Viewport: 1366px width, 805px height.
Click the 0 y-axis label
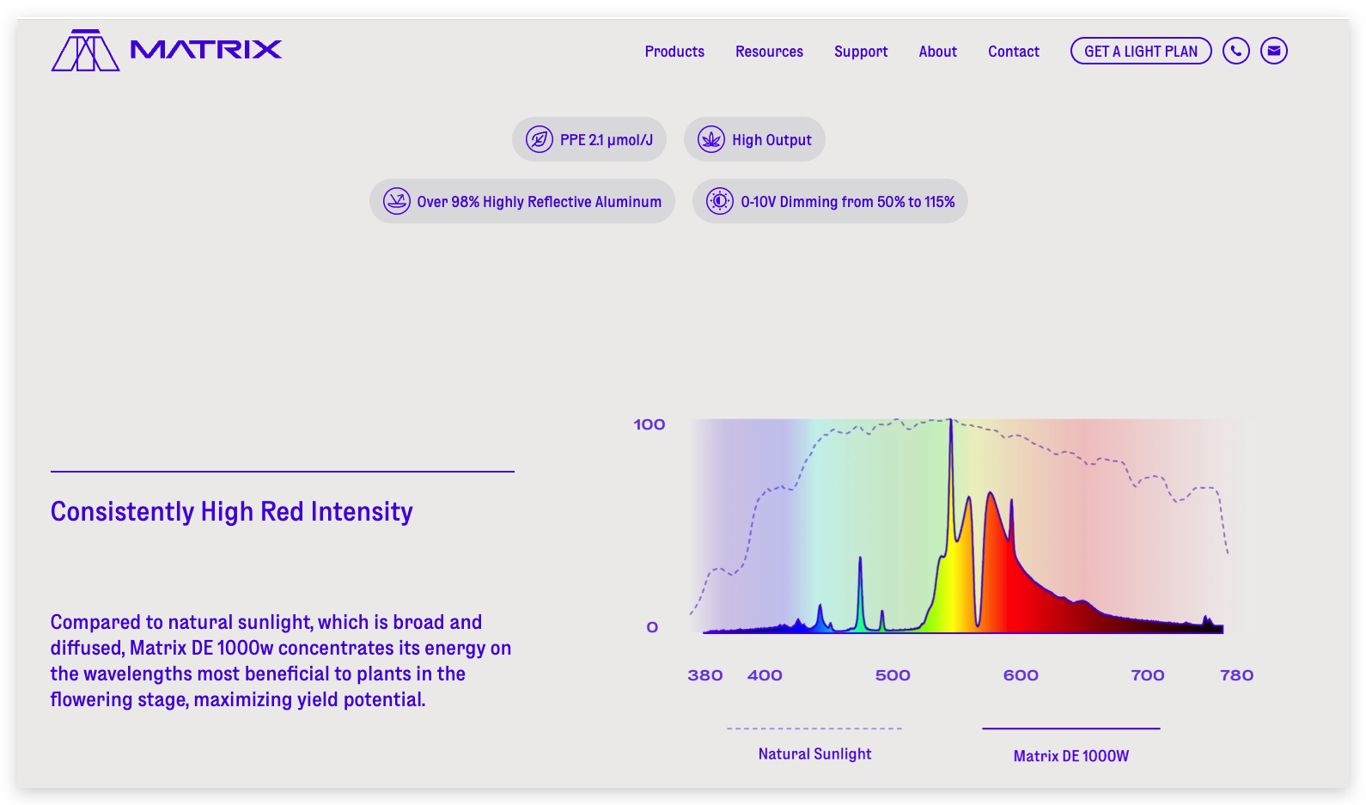[652, 627]
